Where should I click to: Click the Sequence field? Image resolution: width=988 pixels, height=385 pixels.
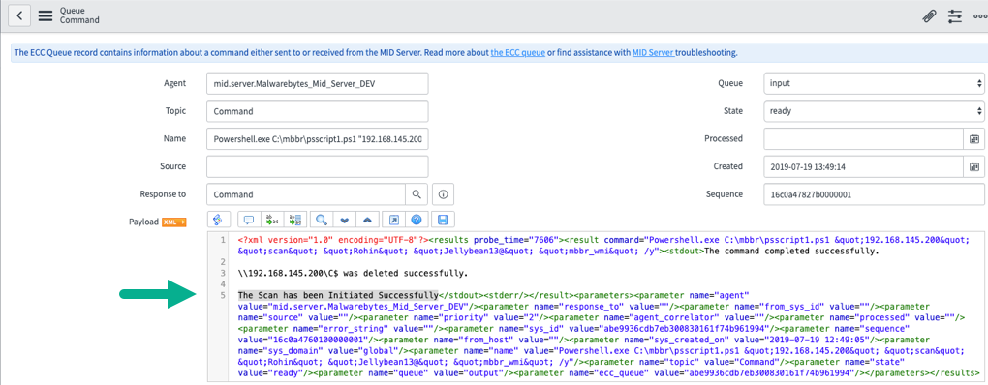click(x=873, y=194)
